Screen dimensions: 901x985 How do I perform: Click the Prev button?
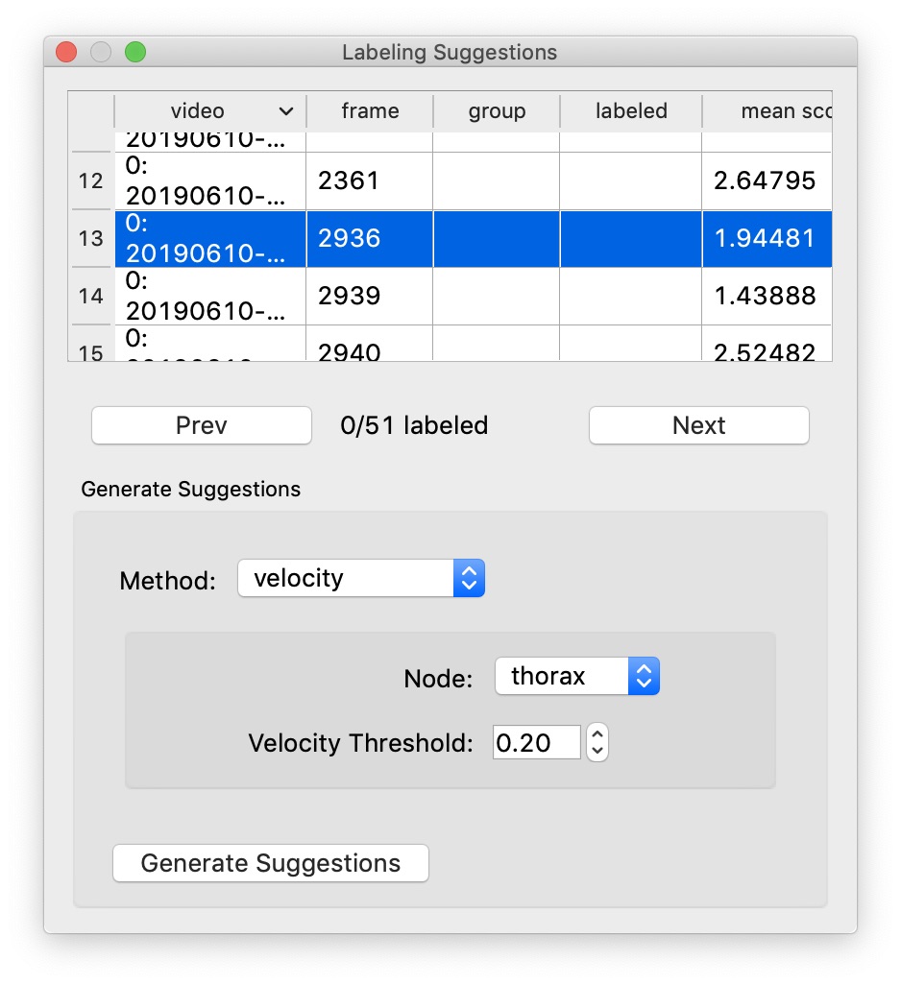tap(201, 425)
